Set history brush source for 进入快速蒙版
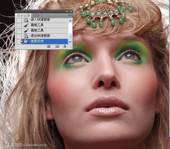The image size is (170, 149). [18, 20]
